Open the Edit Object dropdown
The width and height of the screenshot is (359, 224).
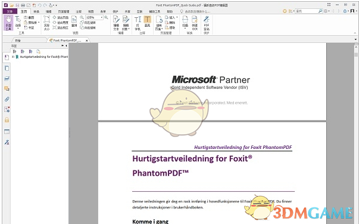[129, 29]
